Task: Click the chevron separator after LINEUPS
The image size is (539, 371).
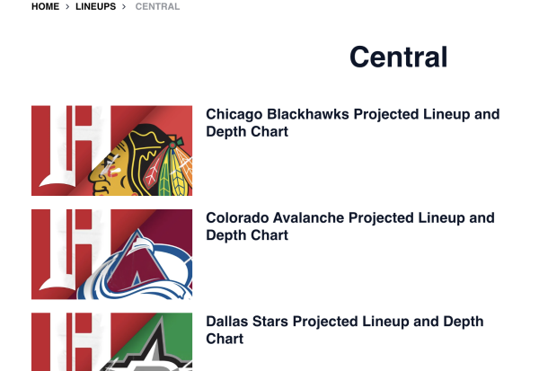Action: [124, 7]
